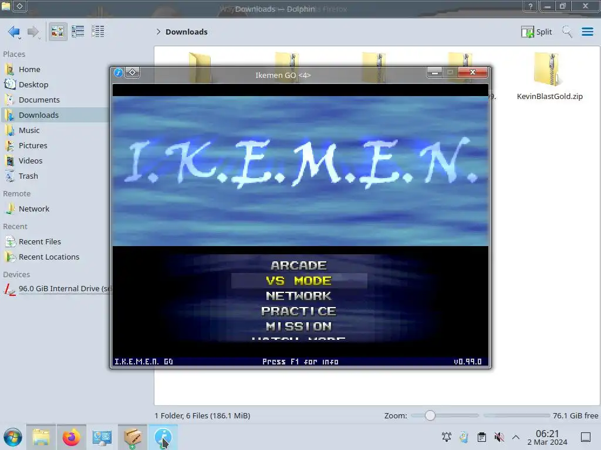This screenshot has height=450, width=601.
Task: Click the Trash icon in Places
Action: point(10,176)
